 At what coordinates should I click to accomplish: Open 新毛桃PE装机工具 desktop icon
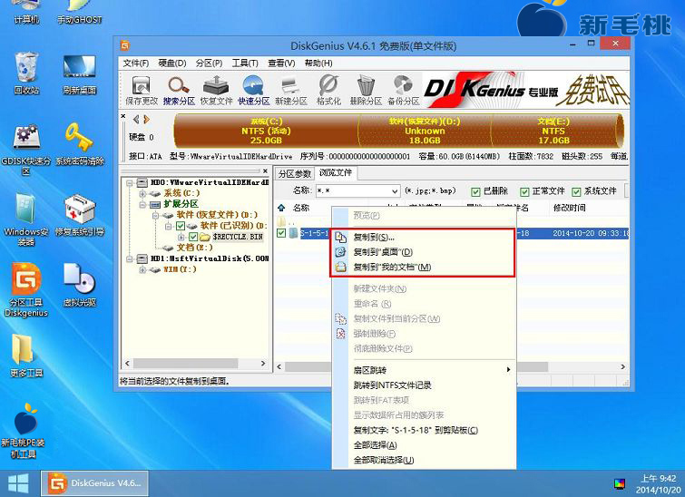(24, 431)
